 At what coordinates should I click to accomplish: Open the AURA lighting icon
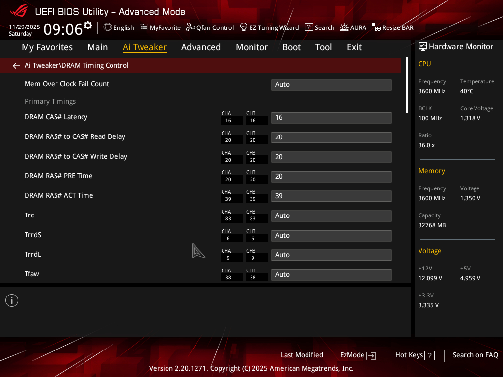click(344, 27)
